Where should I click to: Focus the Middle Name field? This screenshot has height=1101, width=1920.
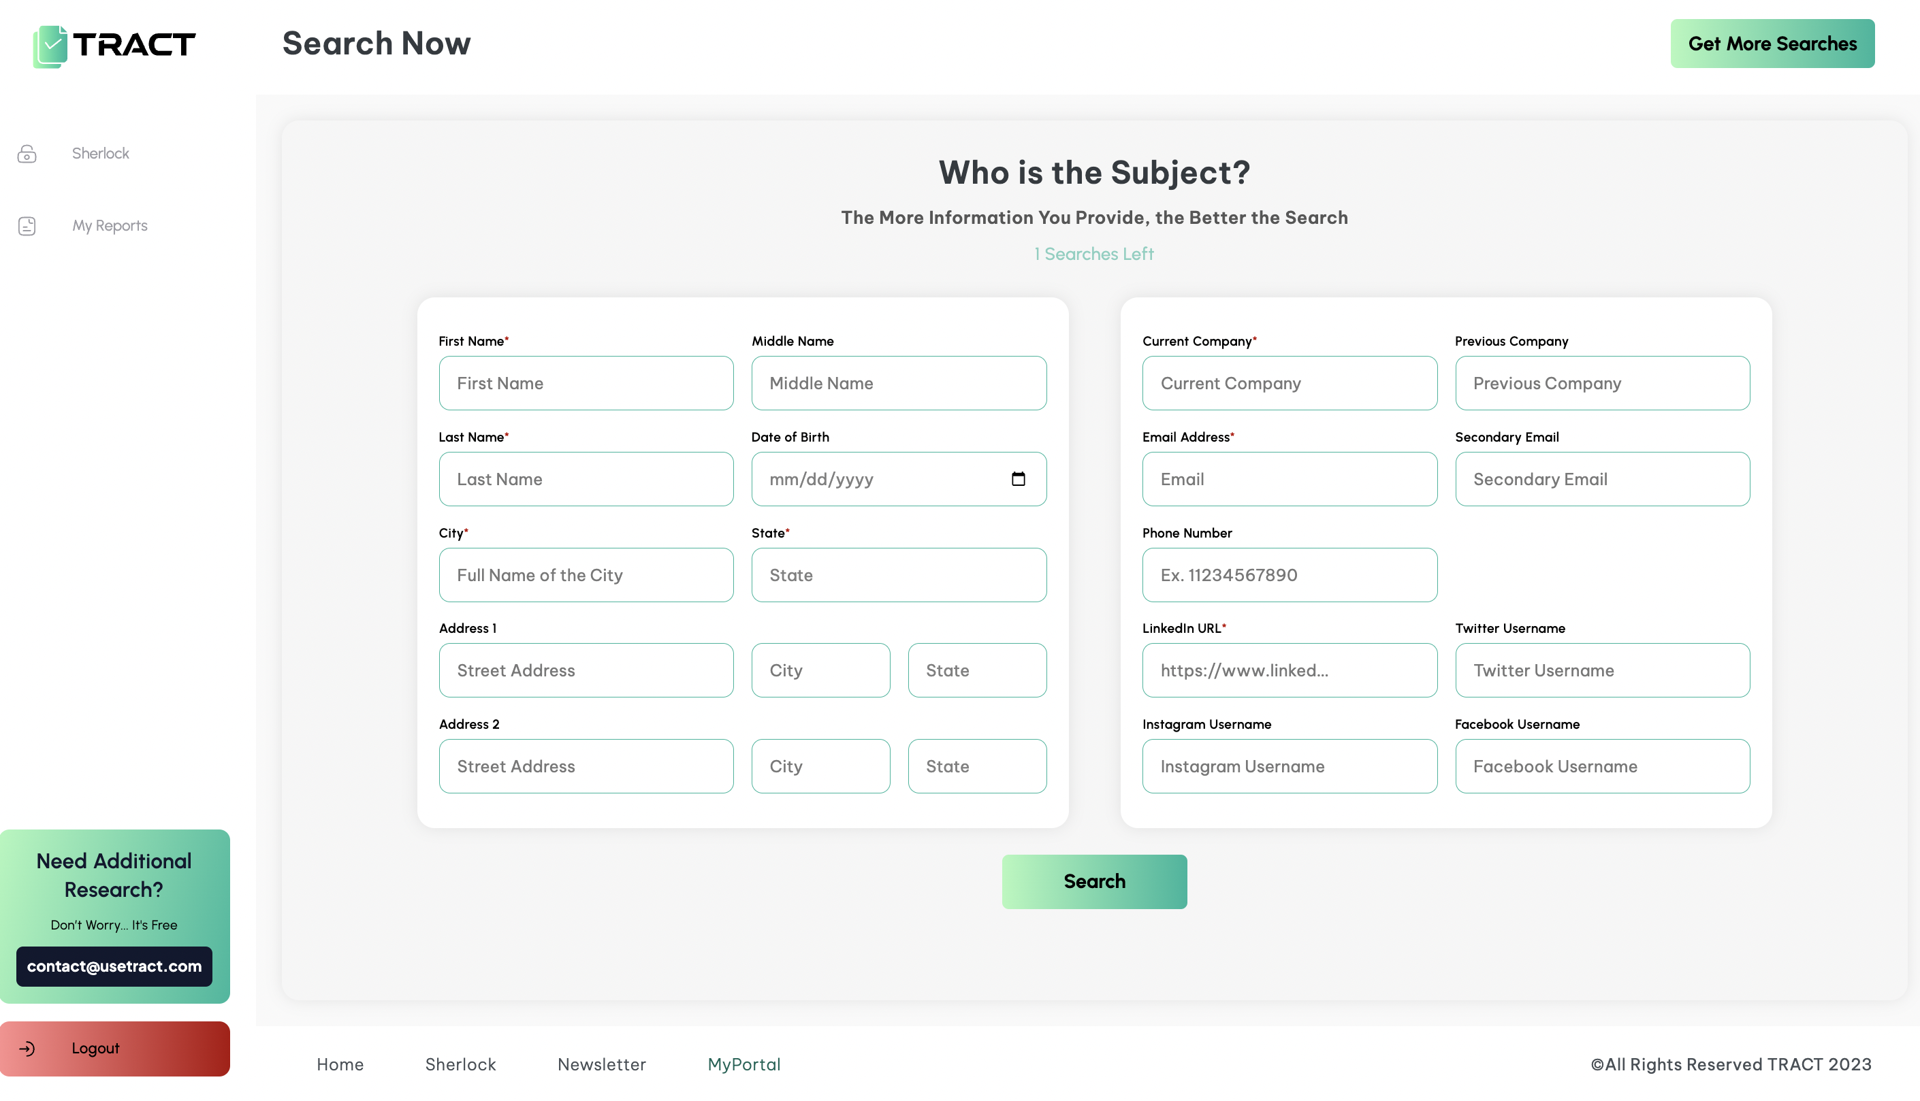899,383
